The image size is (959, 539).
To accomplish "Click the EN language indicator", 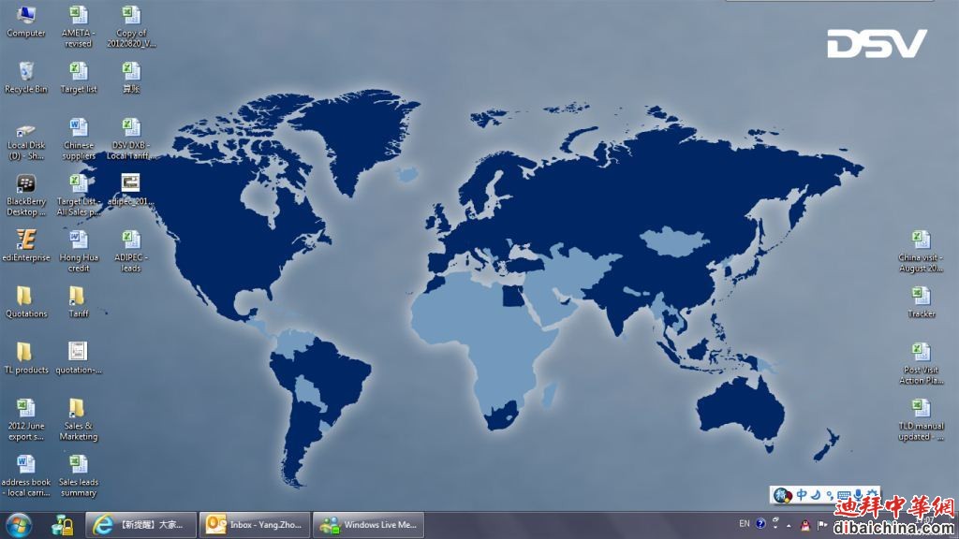I will [x=745, y=524].
